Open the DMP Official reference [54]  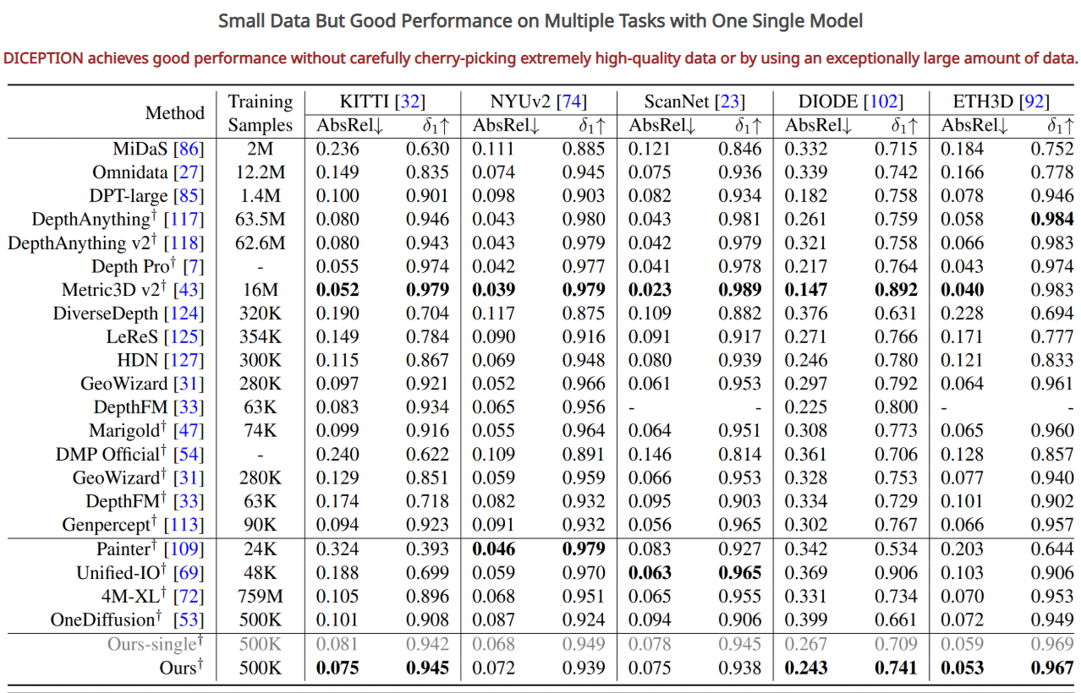pyautogui.click(x=189, y=454)
